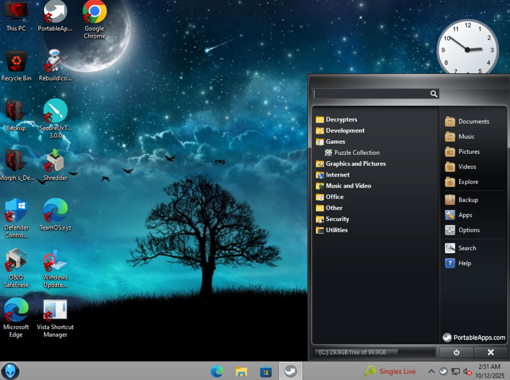This screenshot has width=510, height=380.
Task: Visit the PortableApps.com link
Action: point(474,337)
